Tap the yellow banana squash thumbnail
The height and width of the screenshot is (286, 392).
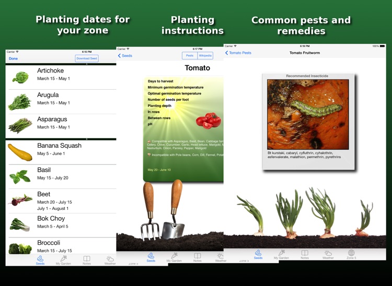coord(20,152)
